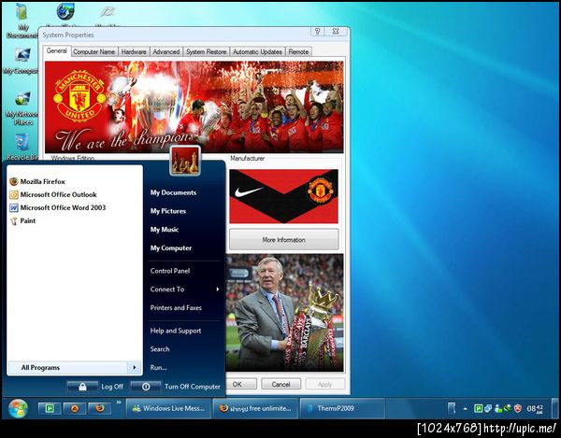Click the Outlook icon in Start menu list
The image size is (561, 438).
(x=14, y=194)
